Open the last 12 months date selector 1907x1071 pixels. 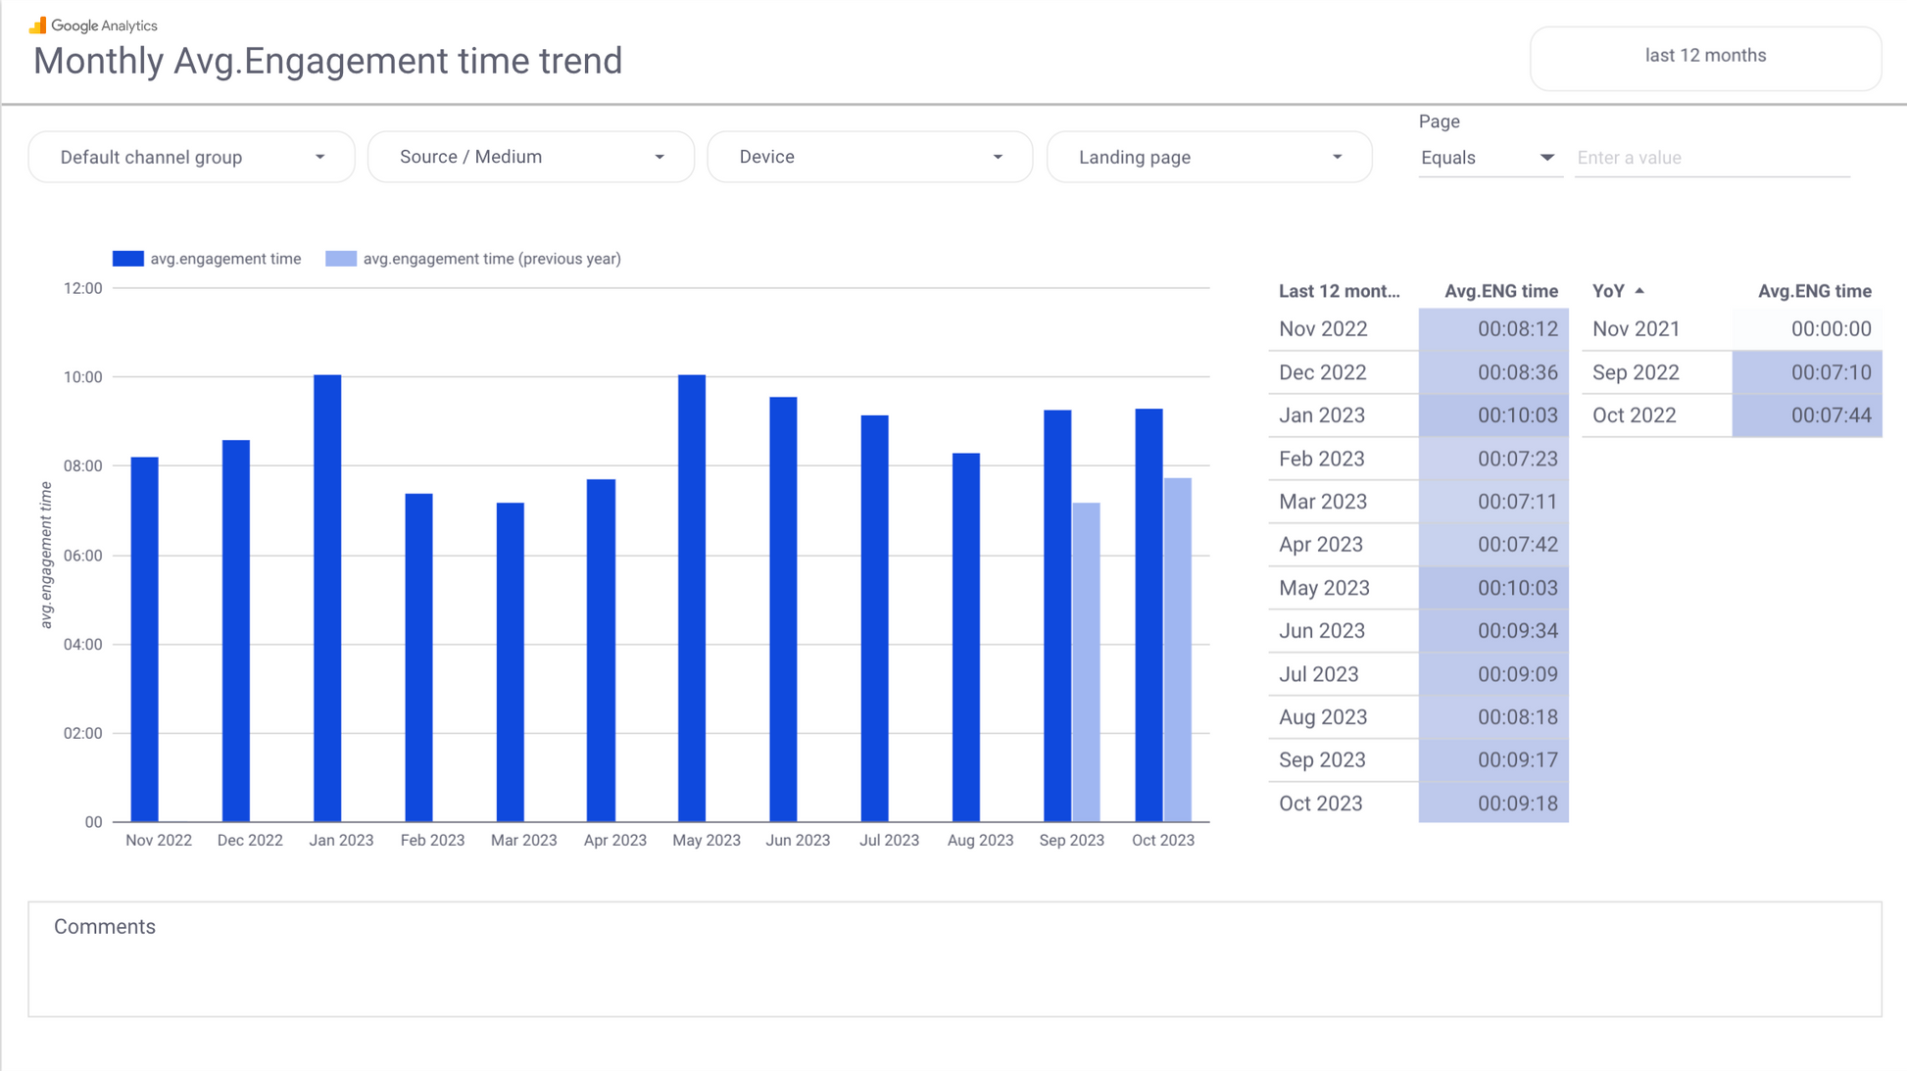1705,56
